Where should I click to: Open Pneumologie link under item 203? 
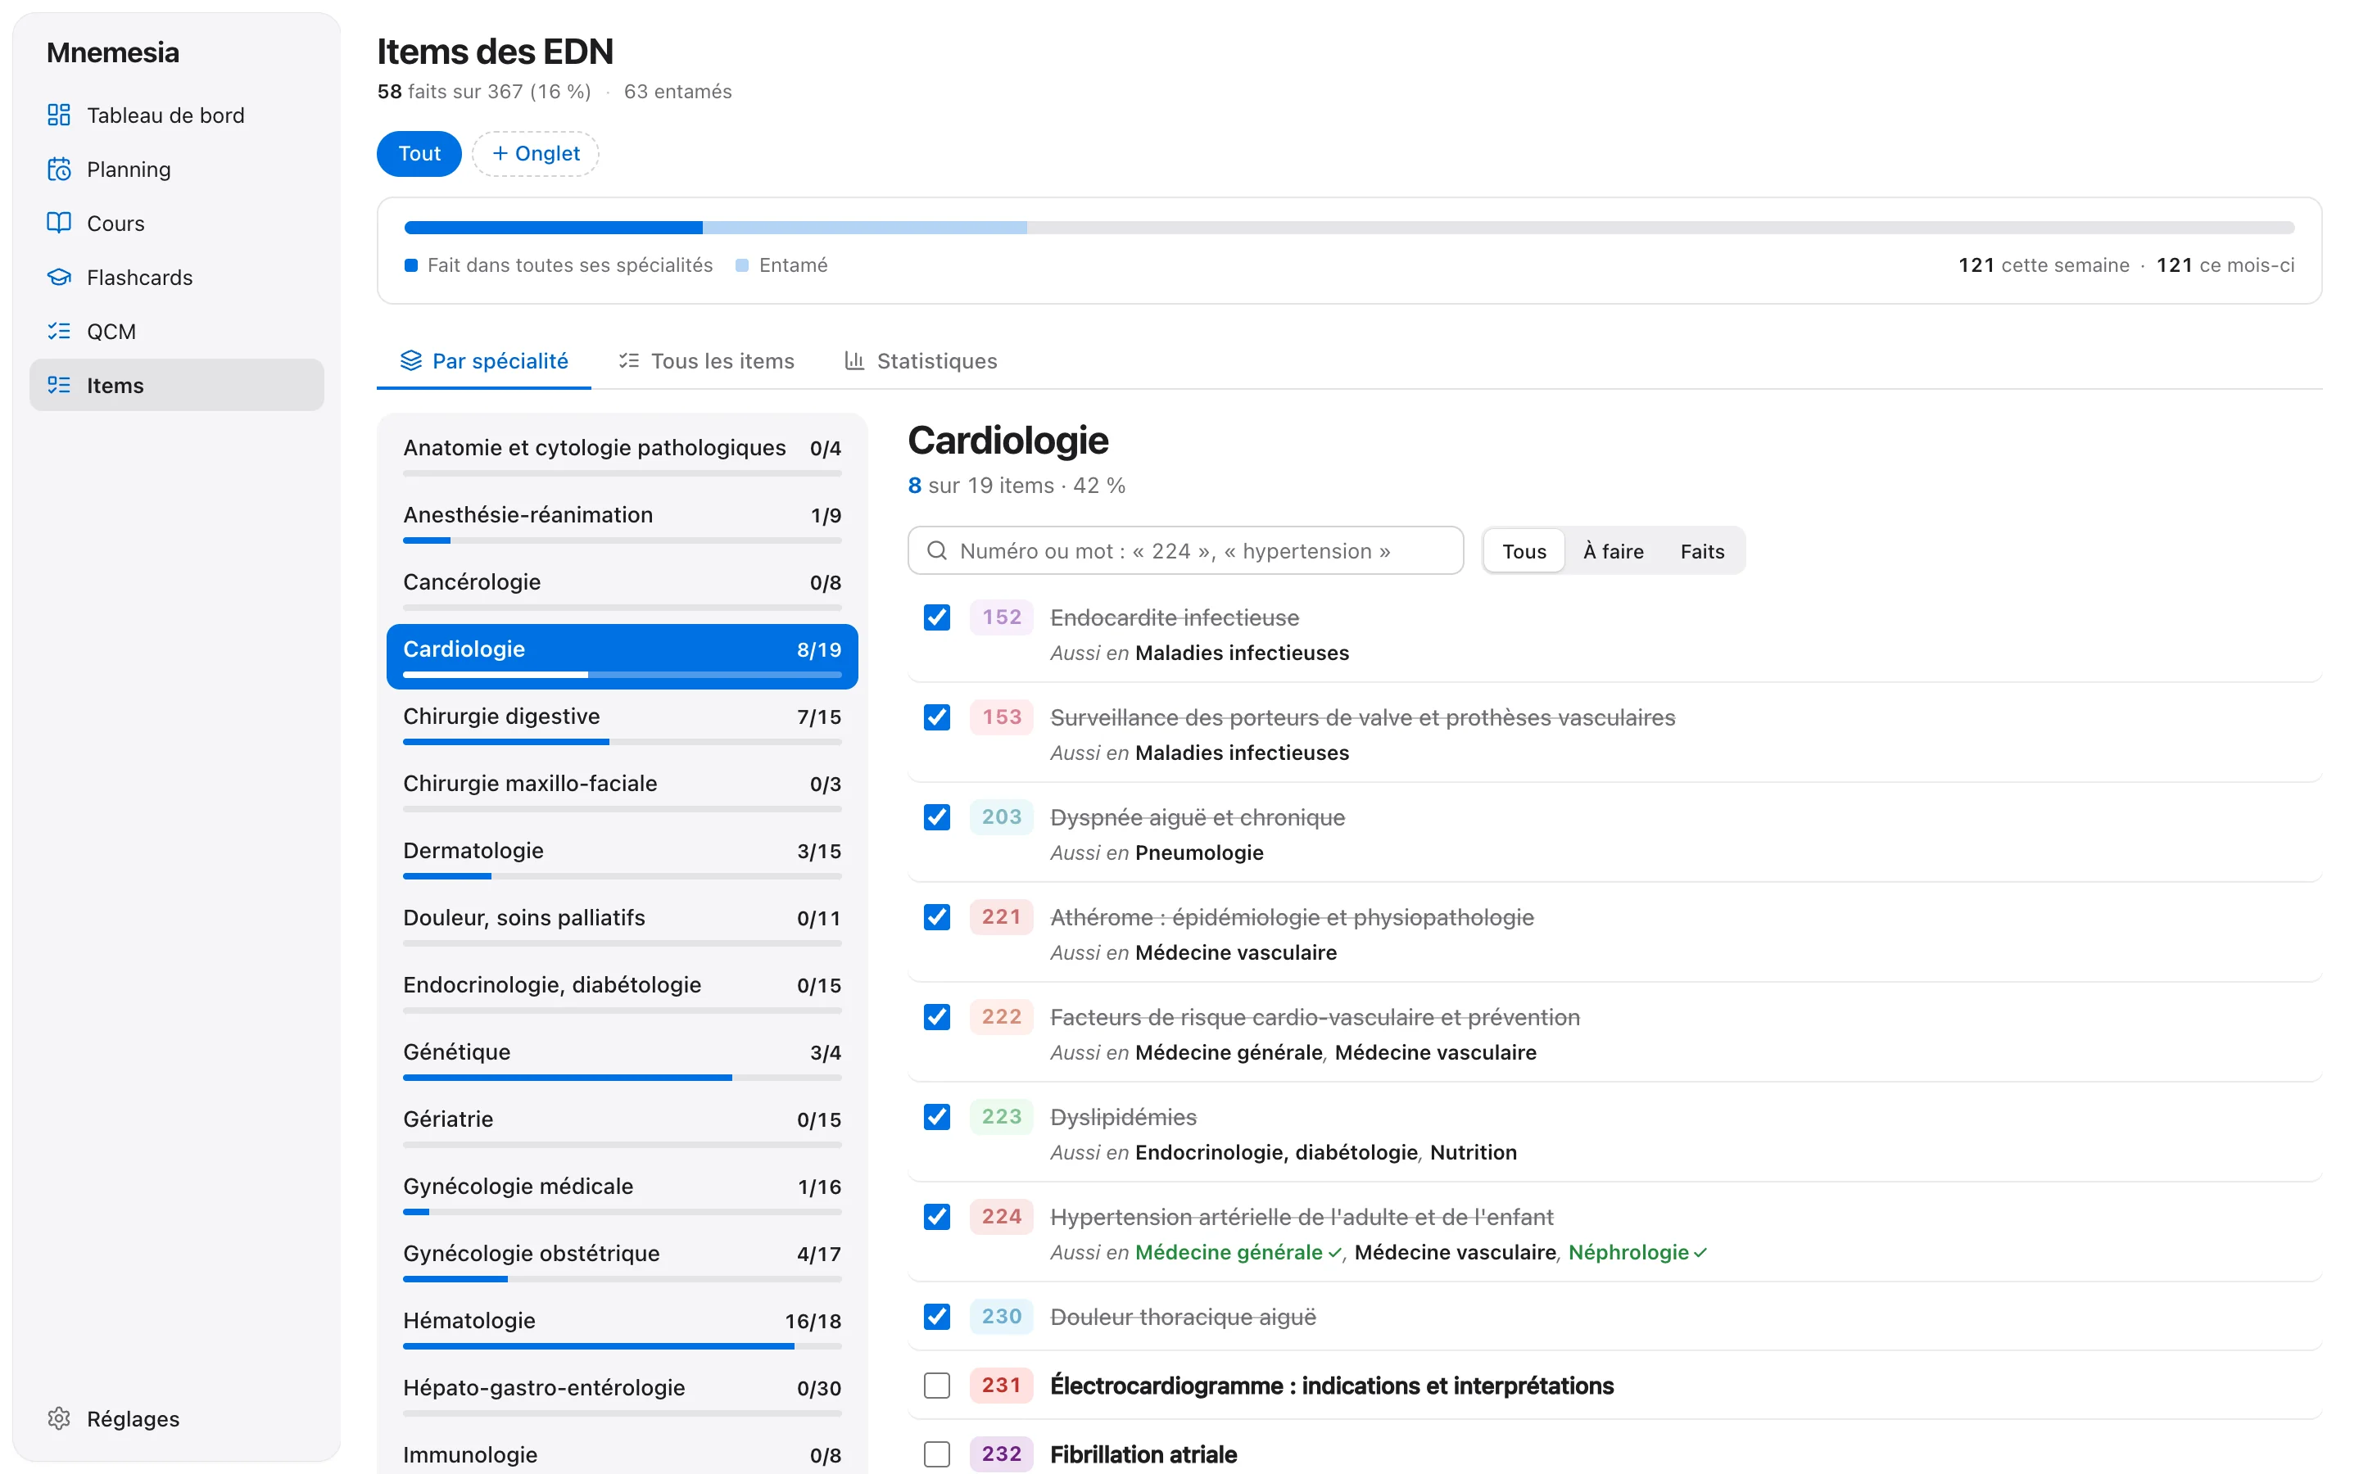click(x=1199, y=853)
